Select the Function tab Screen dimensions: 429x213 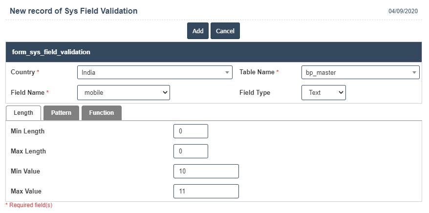pos(101,113)
